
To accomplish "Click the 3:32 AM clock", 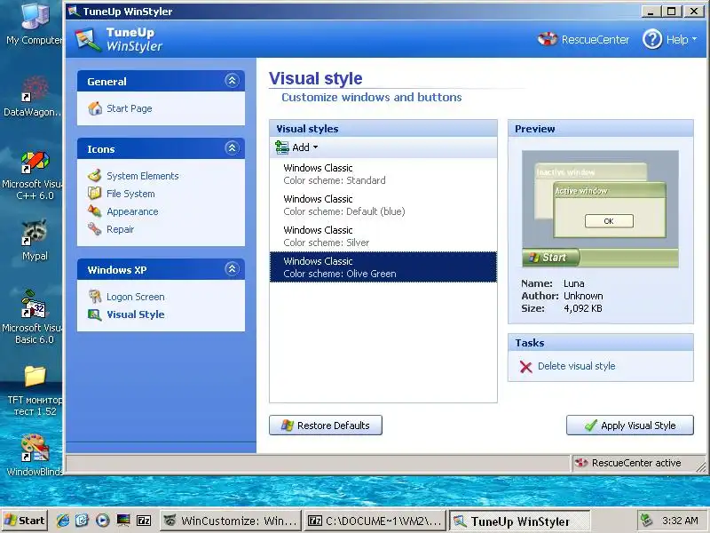I will 680,521.
